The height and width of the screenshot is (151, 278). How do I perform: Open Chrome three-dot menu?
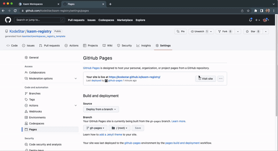point(274,11)
